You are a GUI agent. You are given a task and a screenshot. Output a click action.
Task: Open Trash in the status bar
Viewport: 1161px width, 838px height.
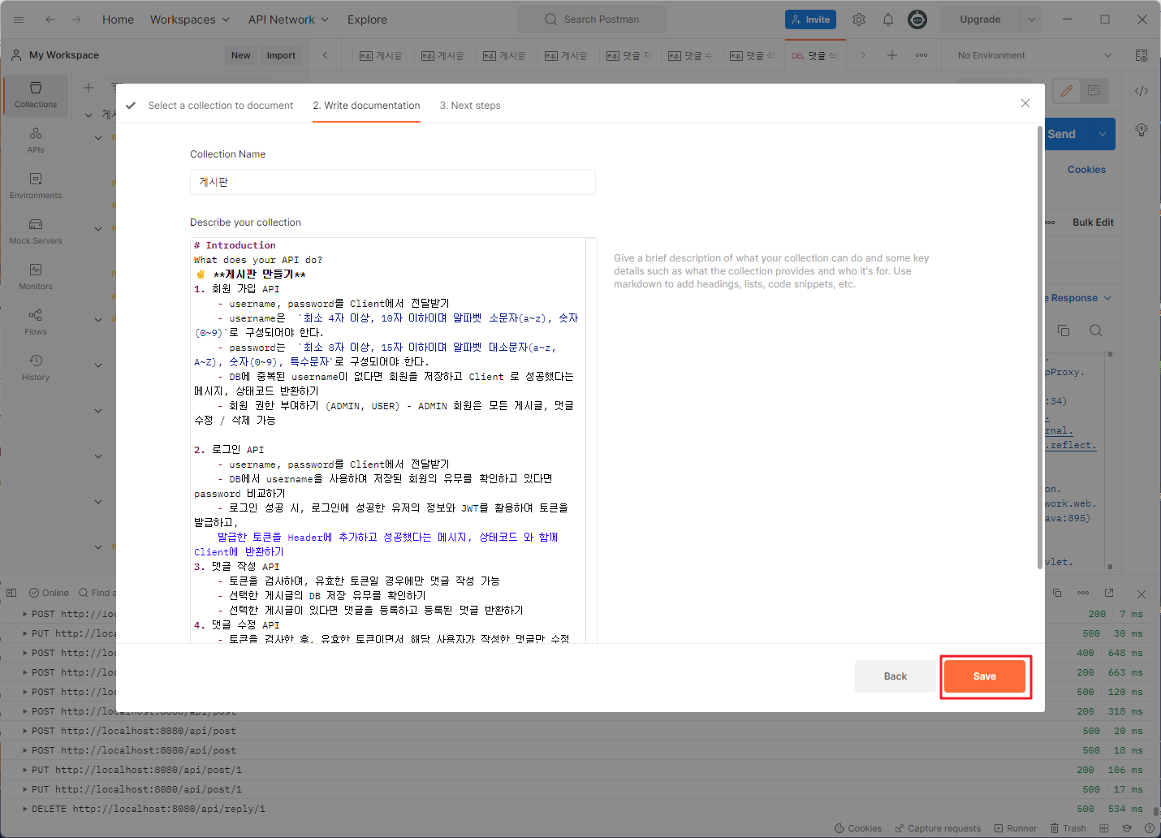pos(1068,828)
